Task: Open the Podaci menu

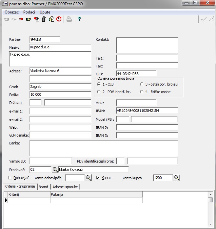Action: click(29, 12)
